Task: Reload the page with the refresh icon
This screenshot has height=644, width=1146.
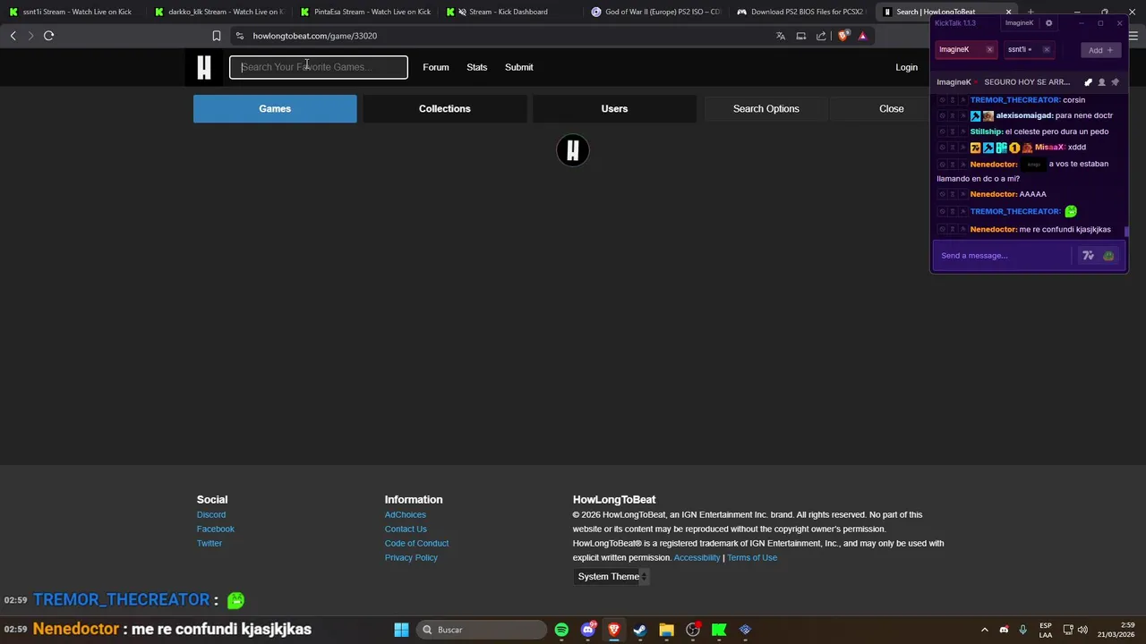Action: point(49,36)
